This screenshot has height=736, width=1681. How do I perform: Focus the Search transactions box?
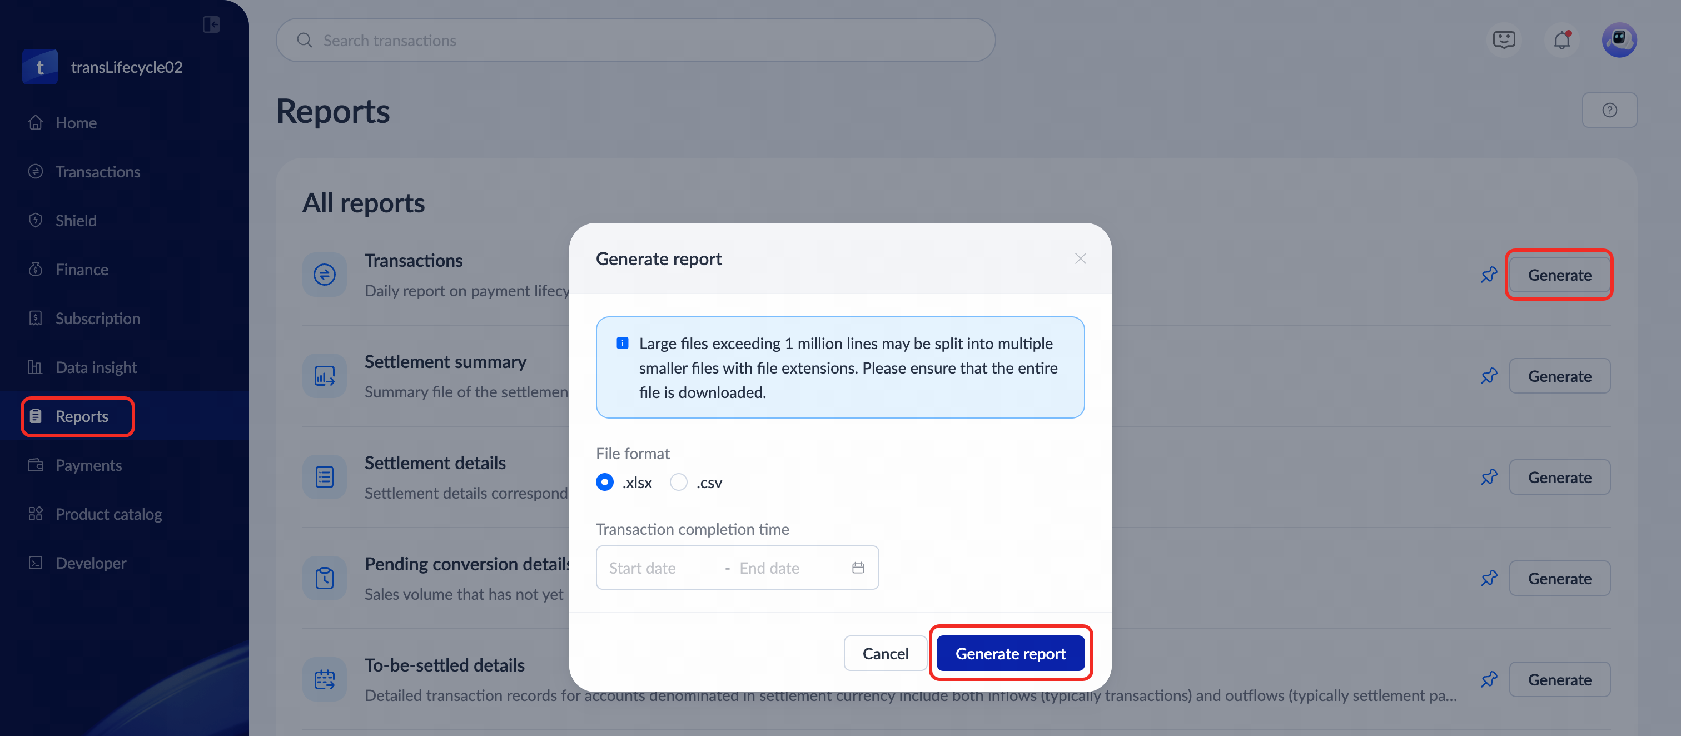pyautogui.click(x=635, y=41)
